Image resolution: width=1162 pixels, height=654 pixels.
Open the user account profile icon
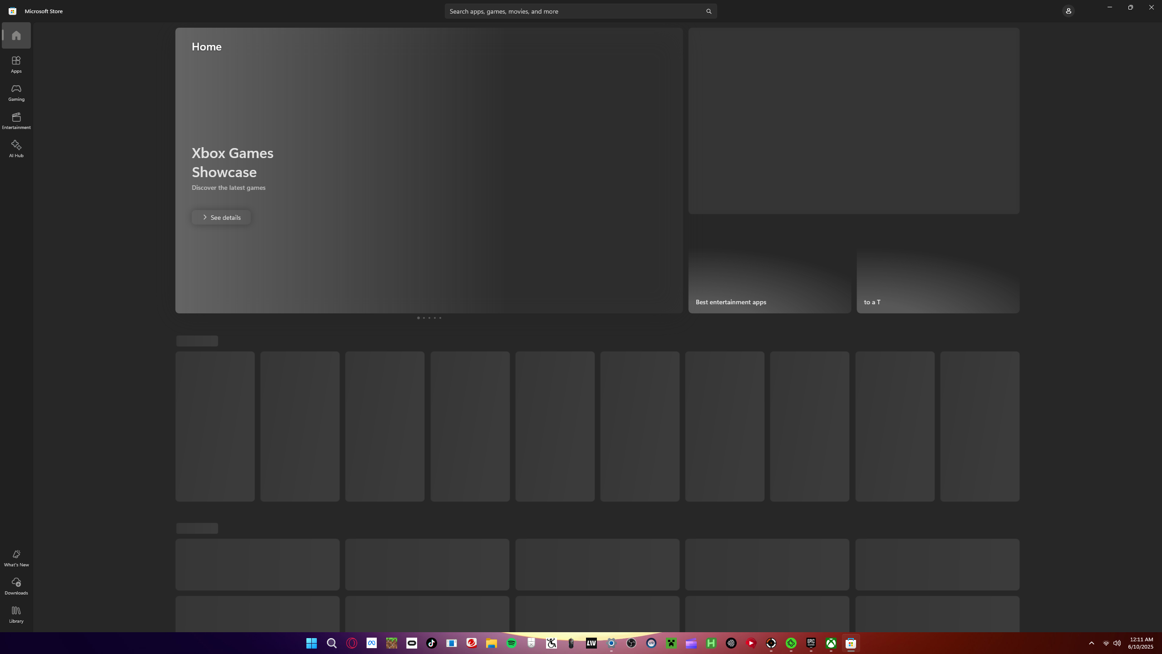pos(1068,11)
